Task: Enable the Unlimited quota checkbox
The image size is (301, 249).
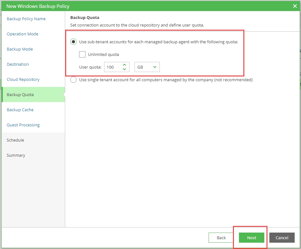Action: [82, 54]
